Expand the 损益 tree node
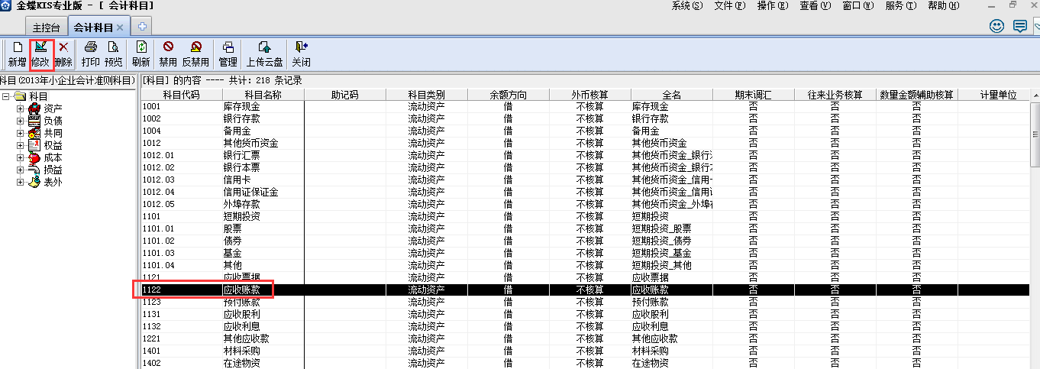The width and height of the screenshot is (1040, 369). pos(20,170)
